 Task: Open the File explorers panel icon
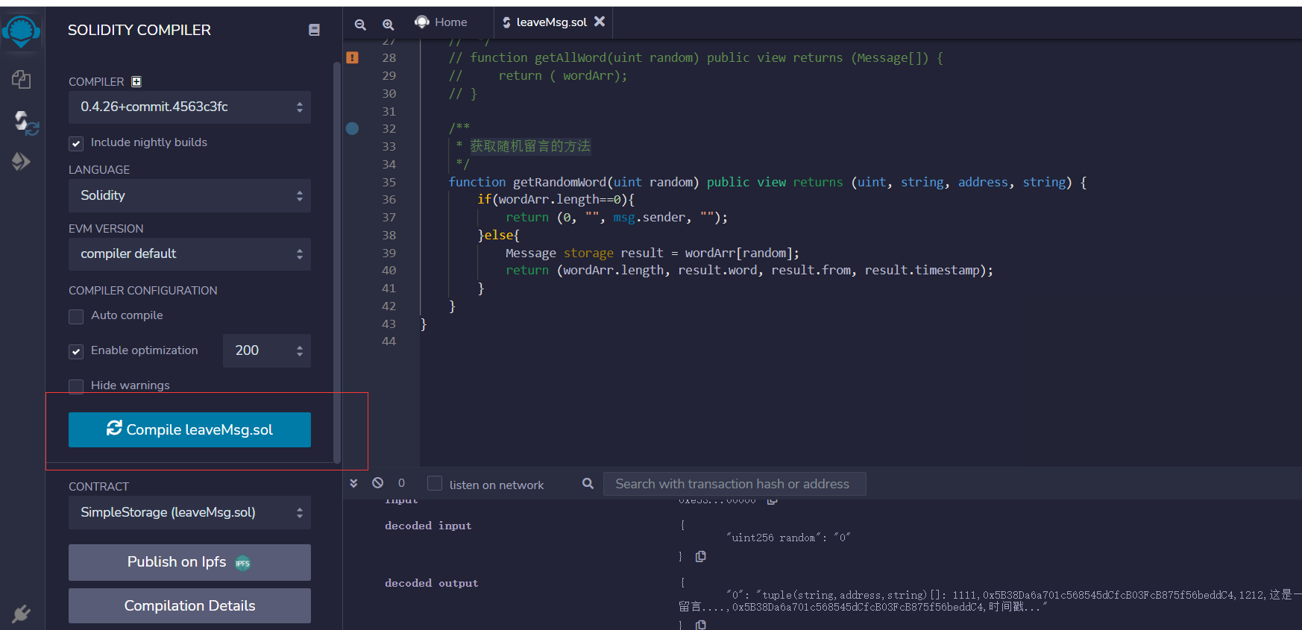point(21,79)
